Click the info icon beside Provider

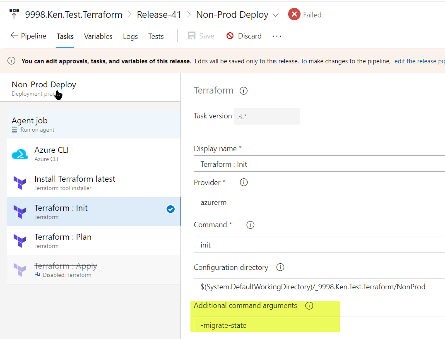pyautogui.click(x=243, y=182)
